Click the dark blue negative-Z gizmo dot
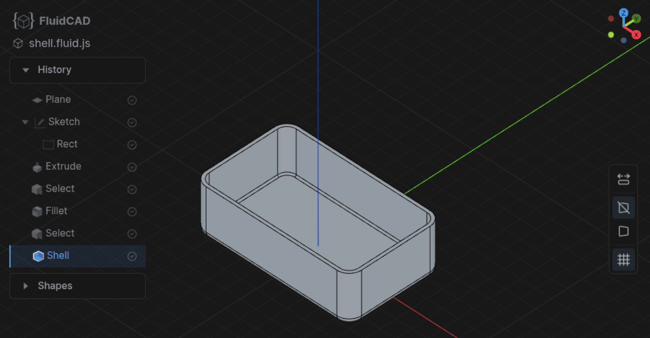Viewport: 650px width, 338px height. [x=624, y=40]
